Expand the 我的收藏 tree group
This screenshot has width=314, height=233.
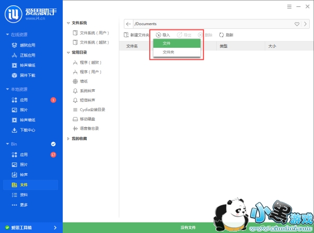(68, 139)
